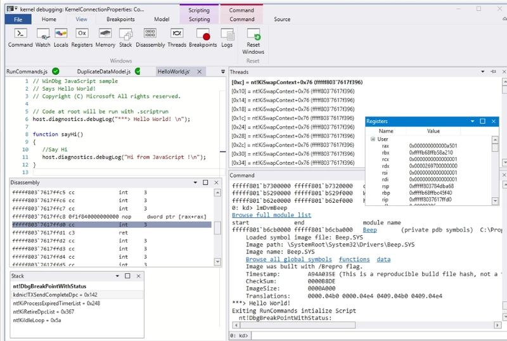The height and width of the screenshot is (341, 507).
Task: Click the functions link
Action: coord(354,259)
